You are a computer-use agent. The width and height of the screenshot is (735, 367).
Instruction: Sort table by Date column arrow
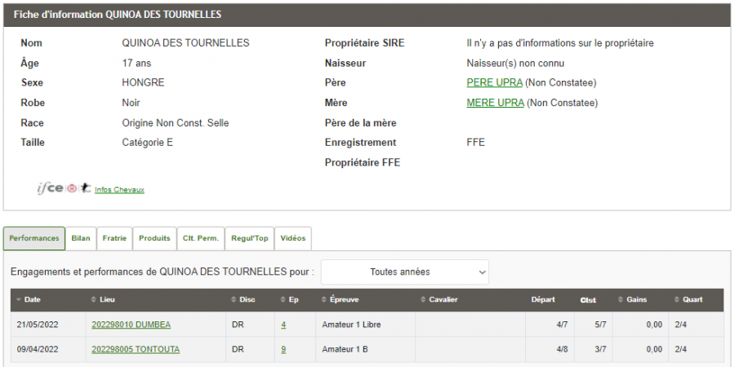pos(19,299)
